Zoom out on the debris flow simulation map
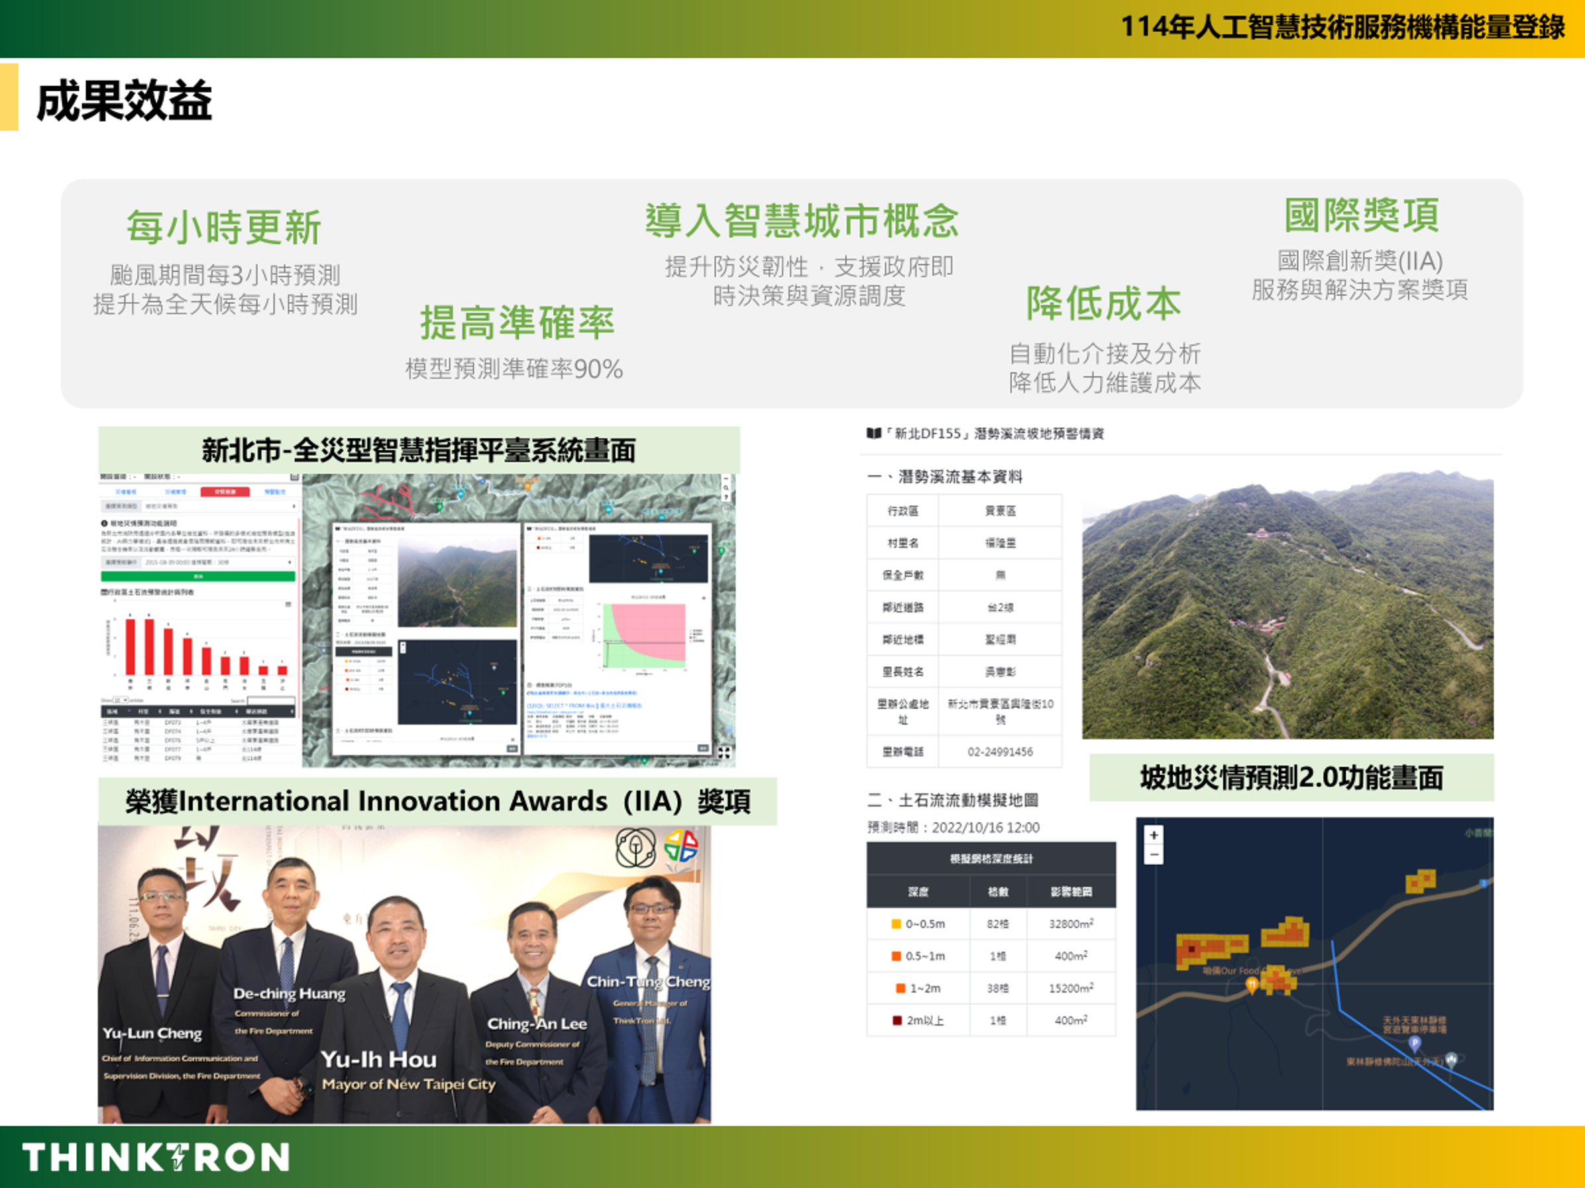Image resolution: width=1585 pixels, height=1188 pixels. (1154, 854)
